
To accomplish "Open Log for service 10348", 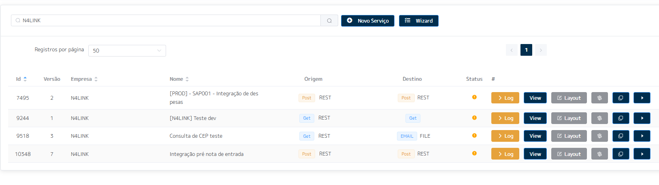I will point(505,154).
